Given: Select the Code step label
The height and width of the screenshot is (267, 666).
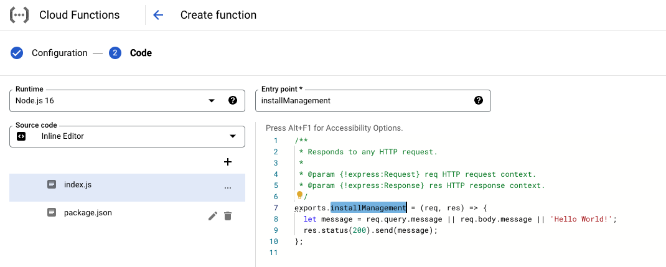Looking at the screenshot, I should pos(141,53).
